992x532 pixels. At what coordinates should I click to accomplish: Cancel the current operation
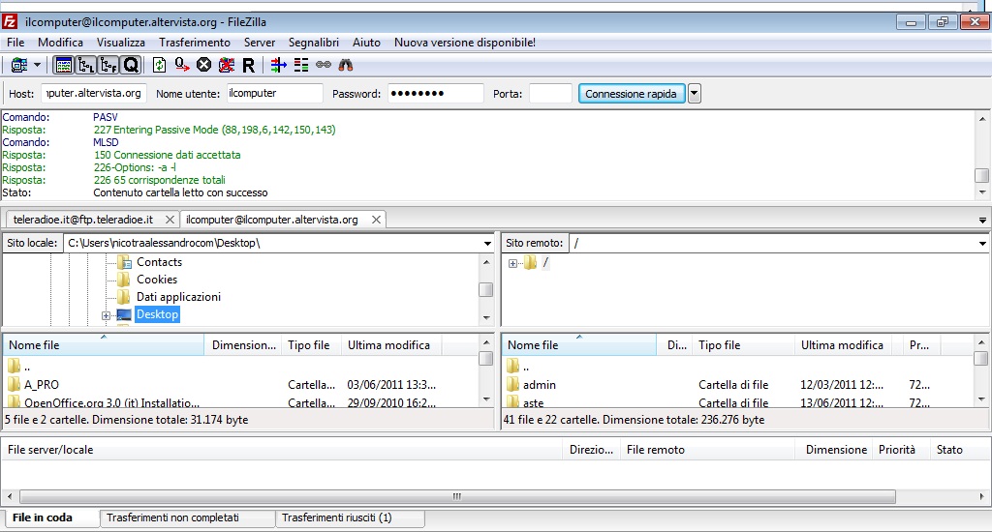click(x=203, y=65)
